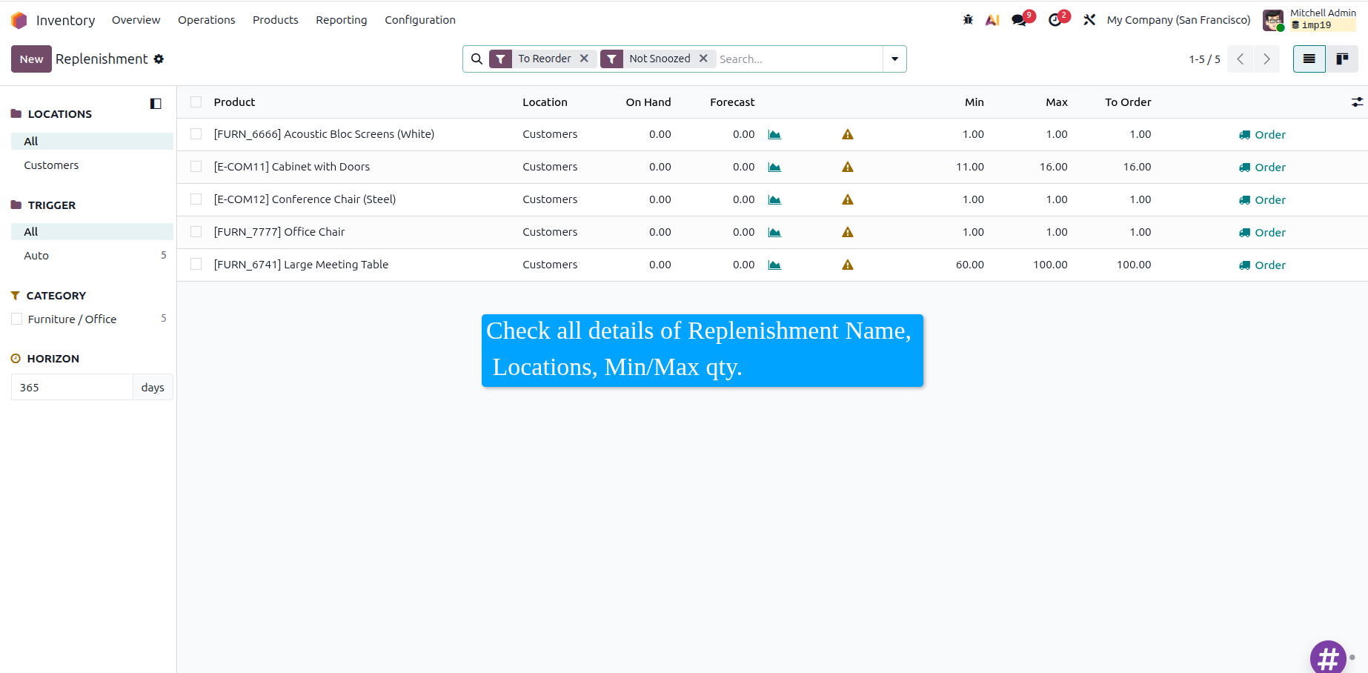This screenshot has height=673, width=1368.
Task: Collapse the left filter sidebar panel
Action: click(x=156, y=104)
